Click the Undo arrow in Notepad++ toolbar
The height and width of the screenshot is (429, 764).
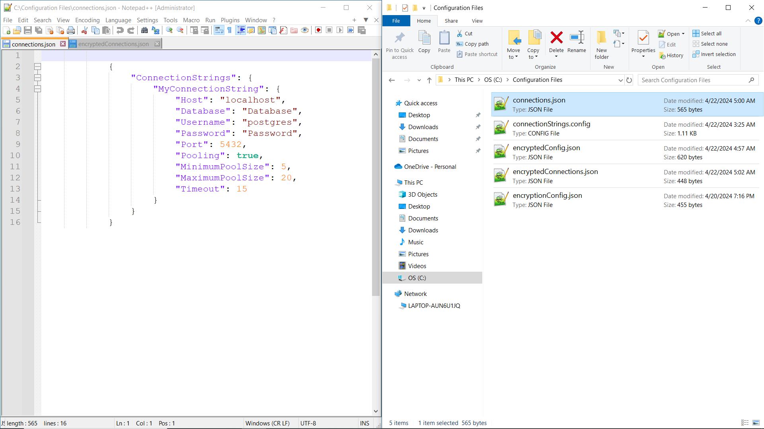coord(120,31)
